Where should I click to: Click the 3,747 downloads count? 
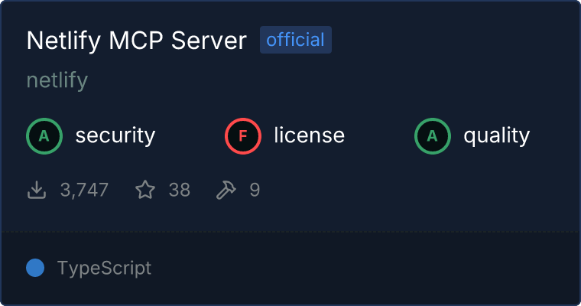(x=84, y=190)
